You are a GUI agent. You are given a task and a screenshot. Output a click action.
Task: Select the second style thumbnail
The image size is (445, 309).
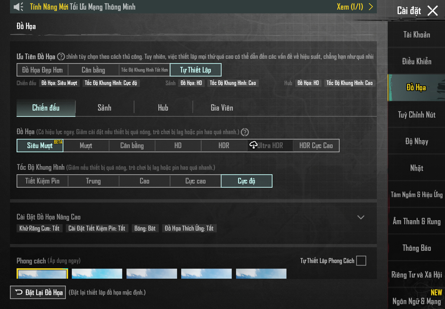97,274
